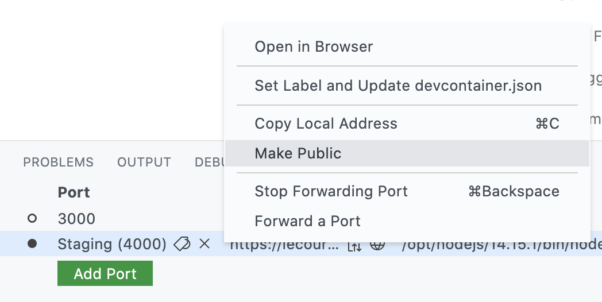The width and height of the screenshot is (602, 302).
Task: Click the port visibility arrows icon on Staging row
Action: point(354,246)
